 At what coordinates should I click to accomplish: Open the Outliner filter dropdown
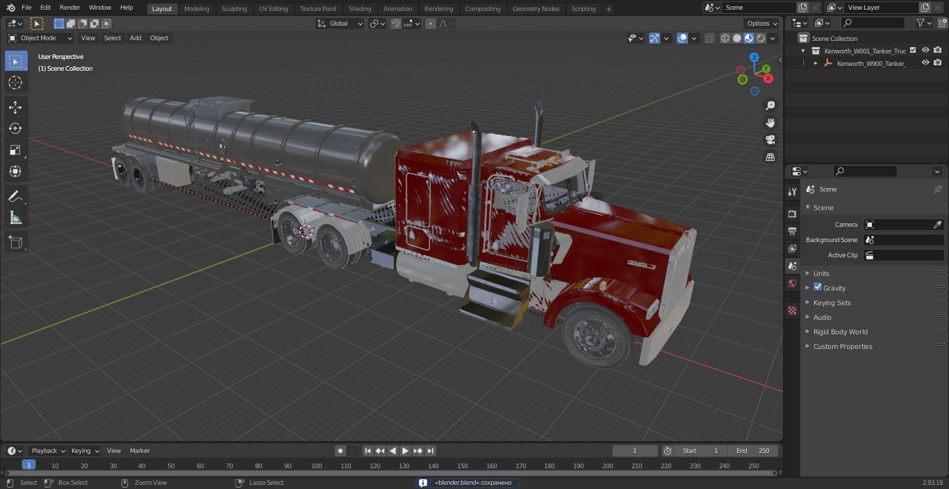(923, 23)
